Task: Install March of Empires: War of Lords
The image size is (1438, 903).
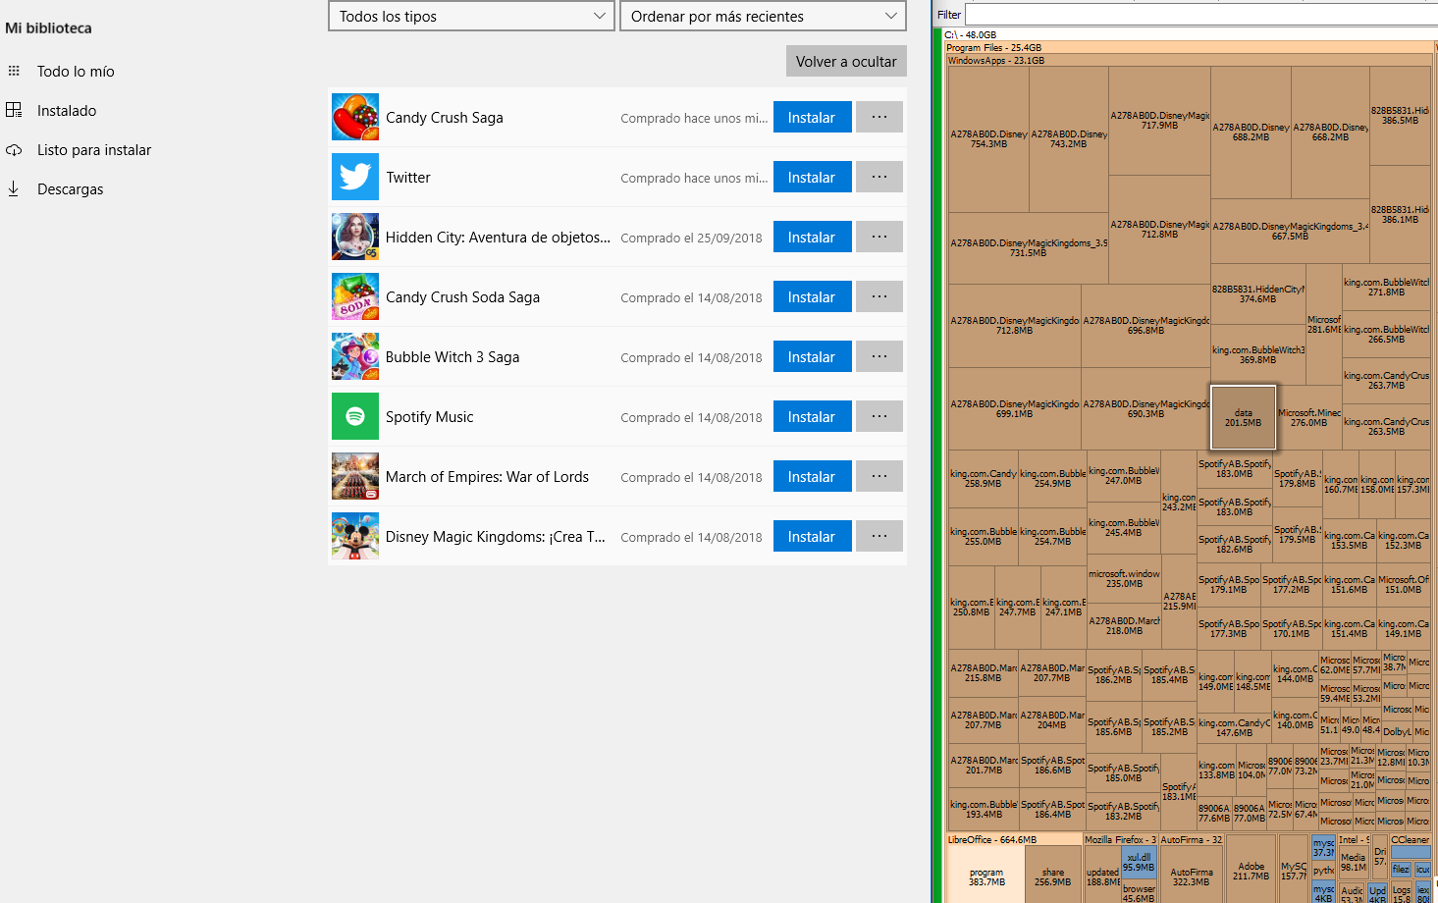Action: pos(812,476)
